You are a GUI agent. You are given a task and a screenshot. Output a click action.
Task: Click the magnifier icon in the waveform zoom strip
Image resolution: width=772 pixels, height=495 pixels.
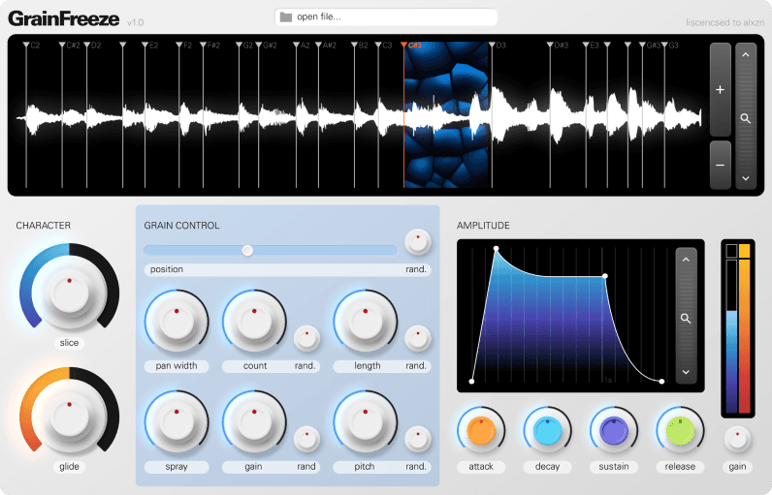click(745, 118)
